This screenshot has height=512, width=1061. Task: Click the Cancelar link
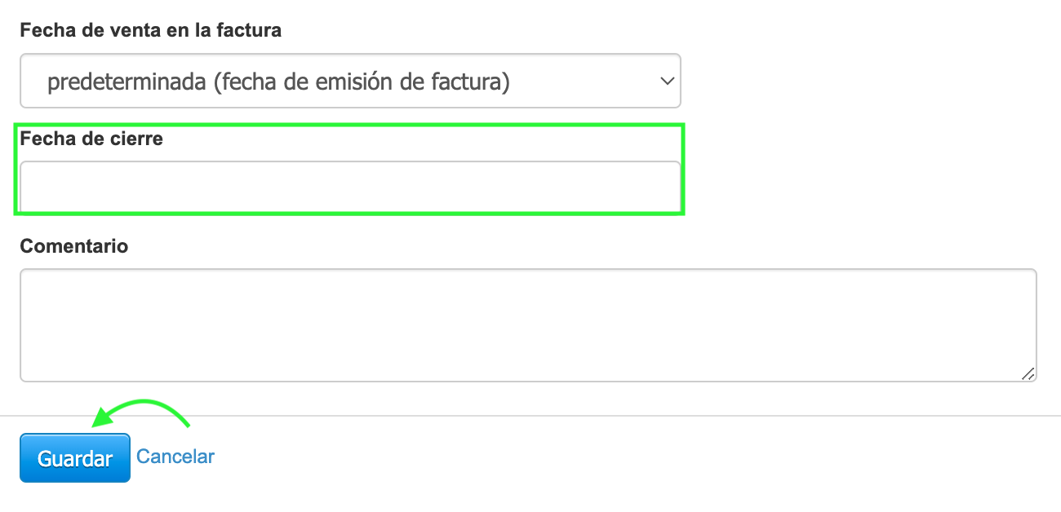pos(175,457)
